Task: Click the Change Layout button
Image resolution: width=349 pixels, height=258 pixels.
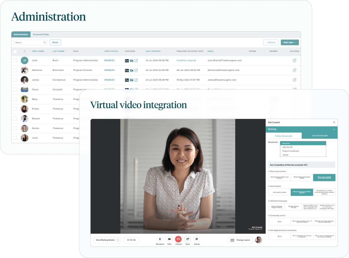Action: click(240, 240)
